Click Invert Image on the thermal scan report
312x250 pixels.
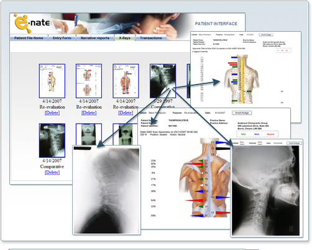click(x=266, y=35)
